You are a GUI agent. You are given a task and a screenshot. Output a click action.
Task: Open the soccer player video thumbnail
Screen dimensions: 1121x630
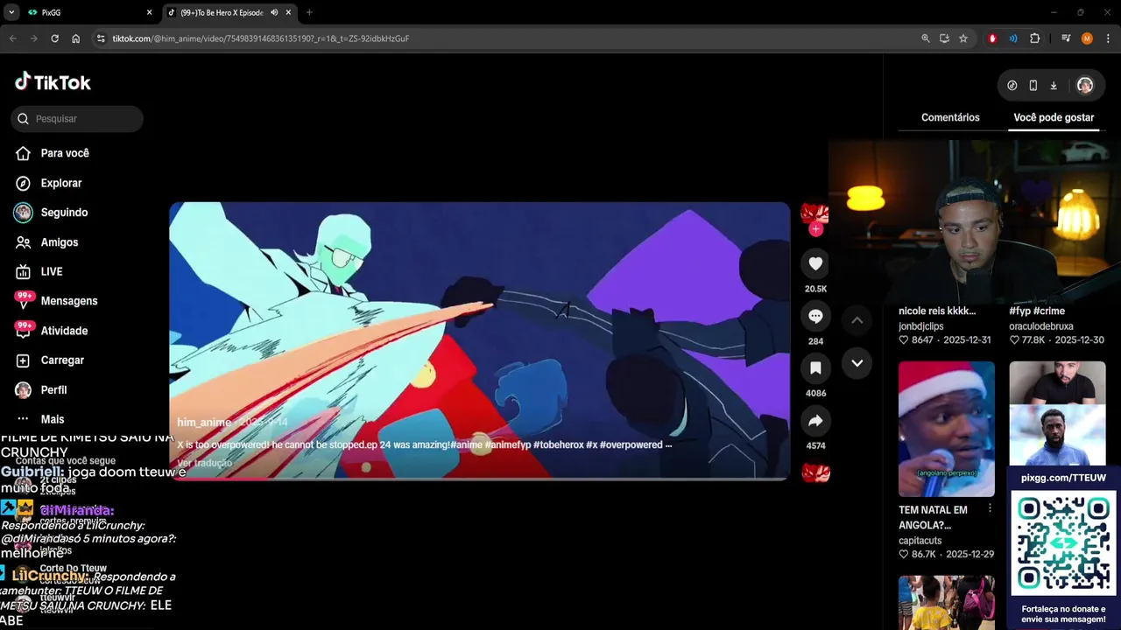click(1057, 413)
